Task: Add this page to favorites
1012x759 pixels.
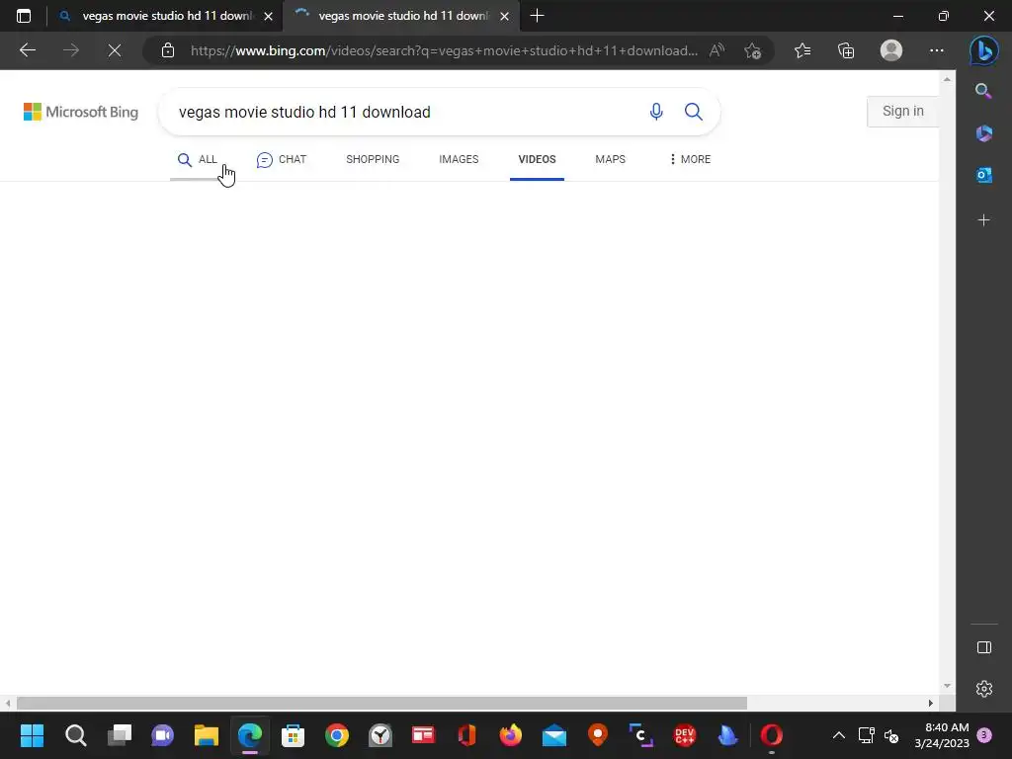Action: pyautogui.click(x=752, y=50)
